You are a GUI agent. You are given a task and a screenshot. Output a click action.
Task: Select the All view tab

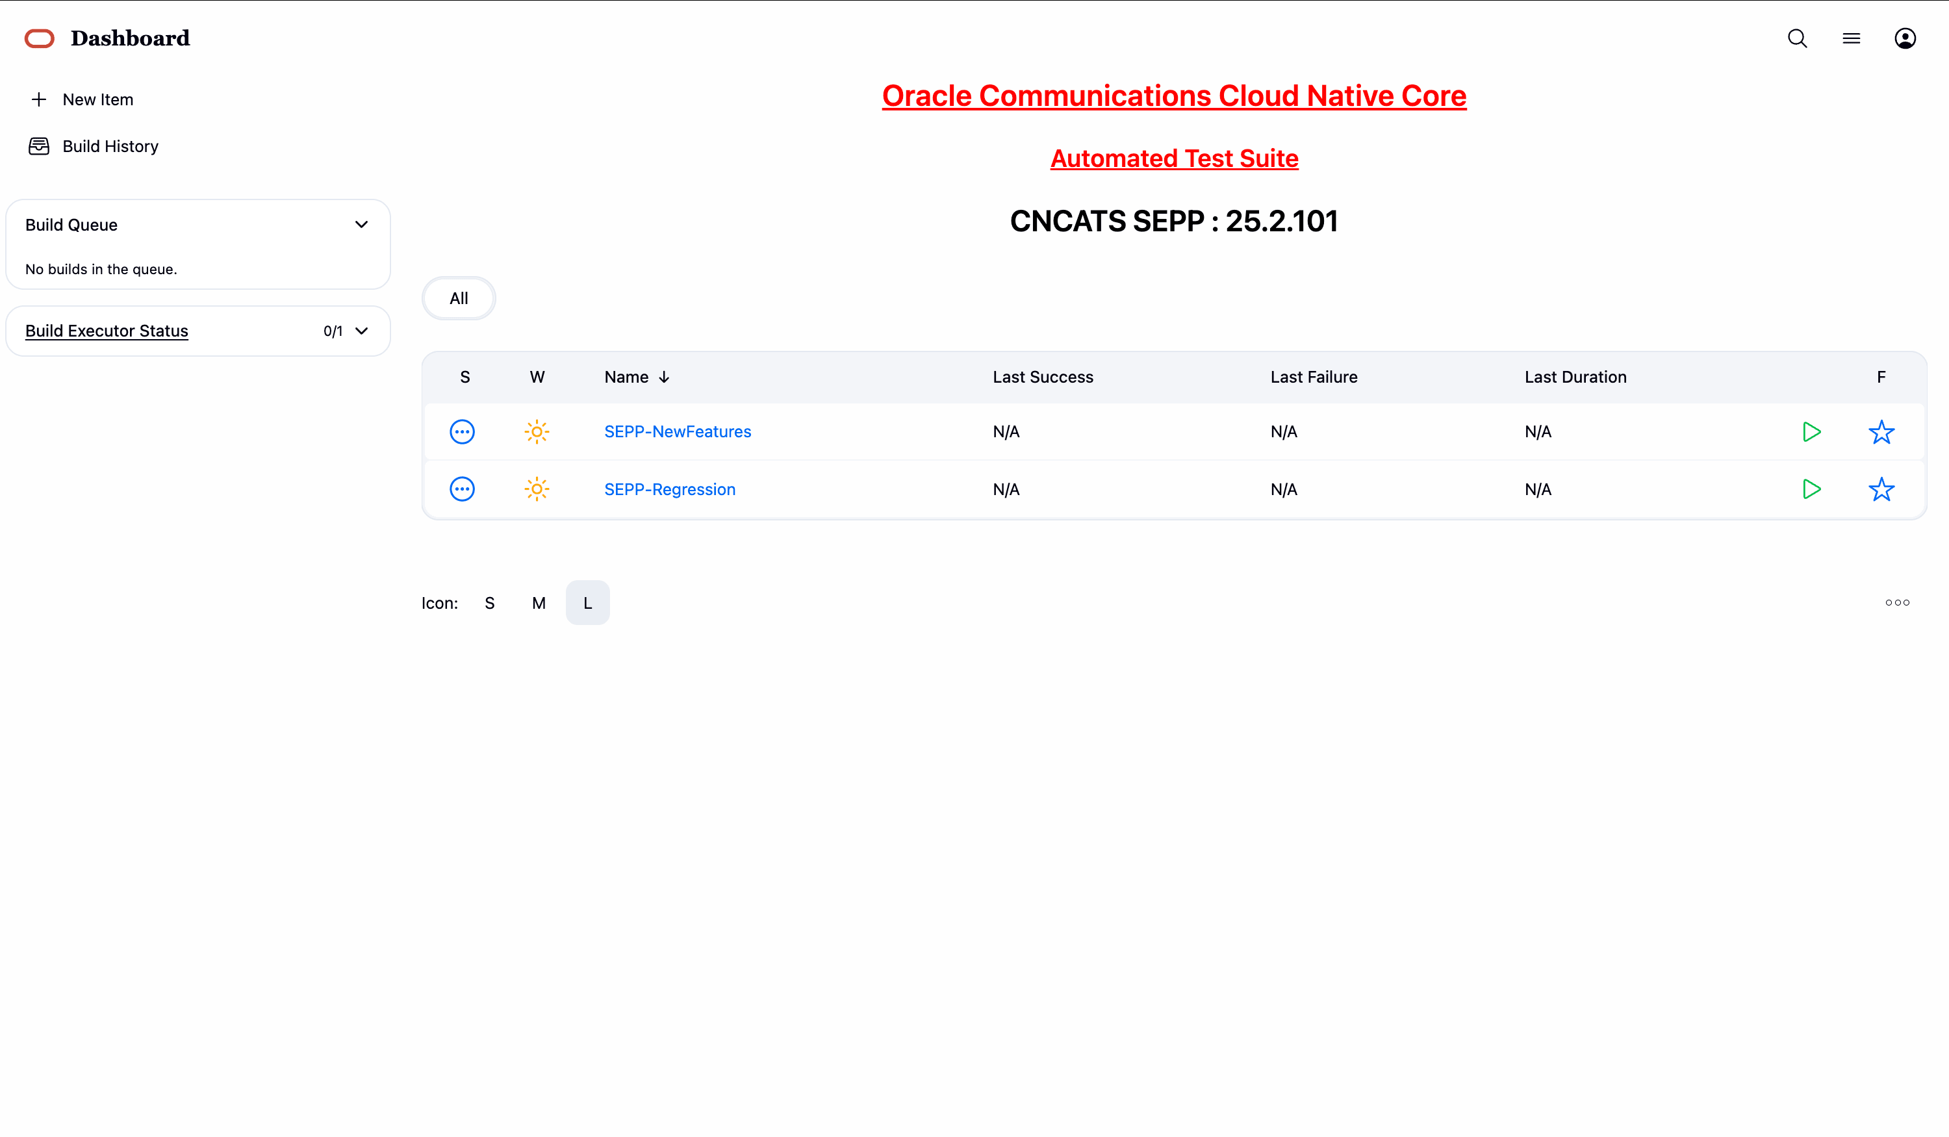(459, 299)
